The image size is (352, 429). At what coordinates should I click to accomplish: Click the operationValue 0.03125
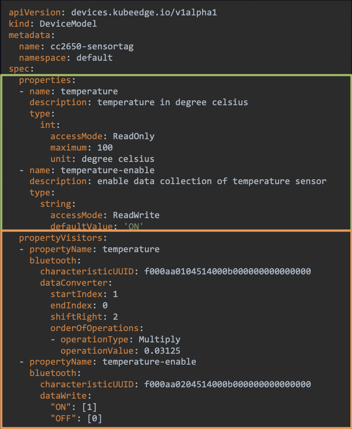coord(162,351)
